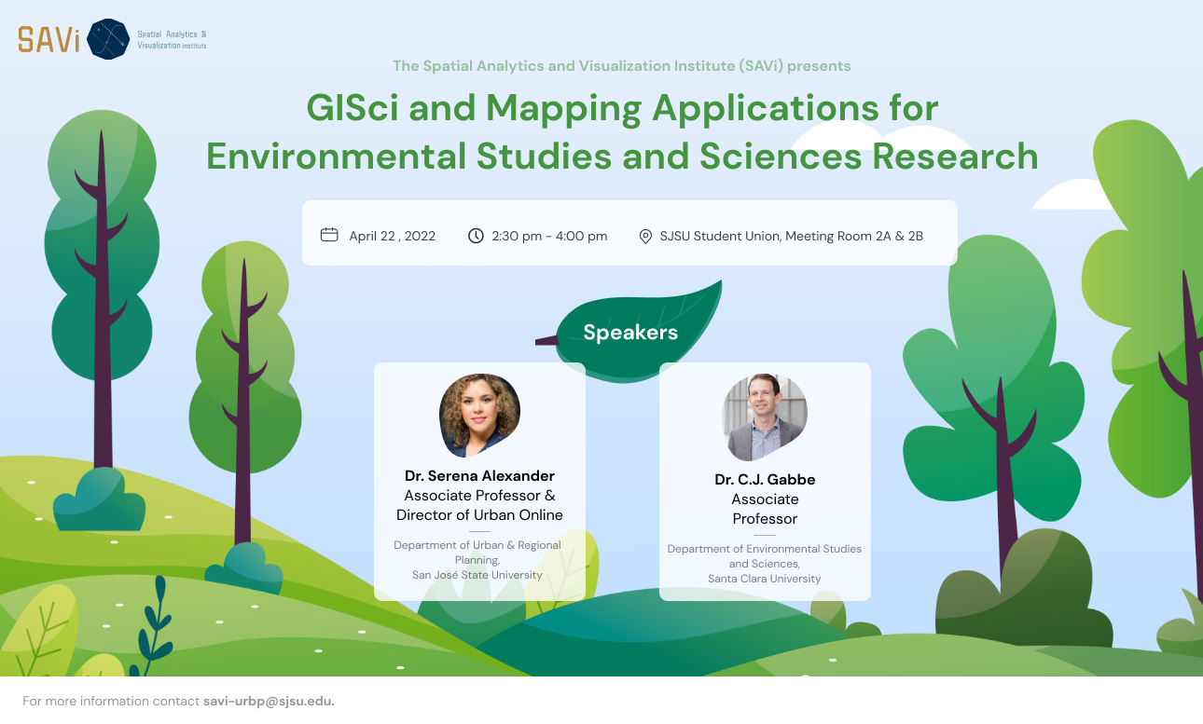Click the calendar icon beside the date

point(329,235)
